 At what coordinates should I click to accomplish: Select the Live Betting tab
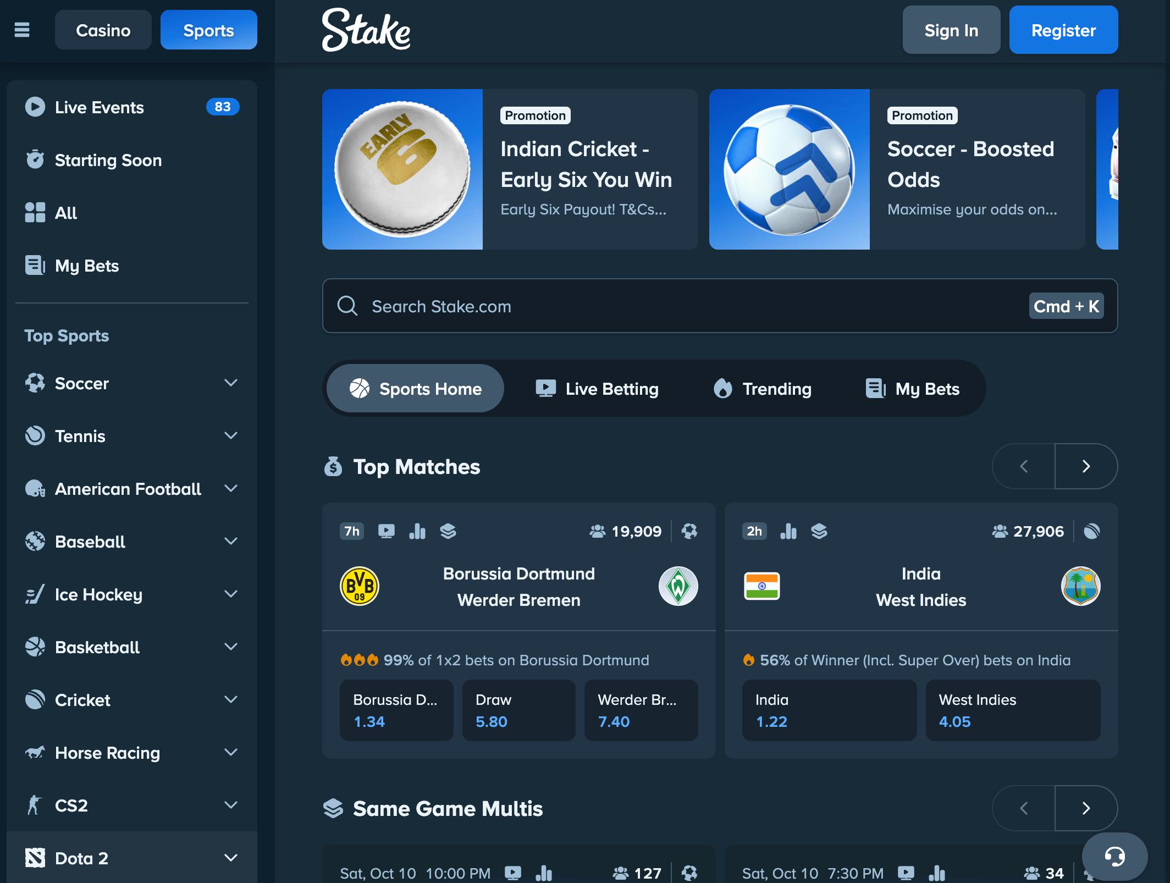click(597, 388)
